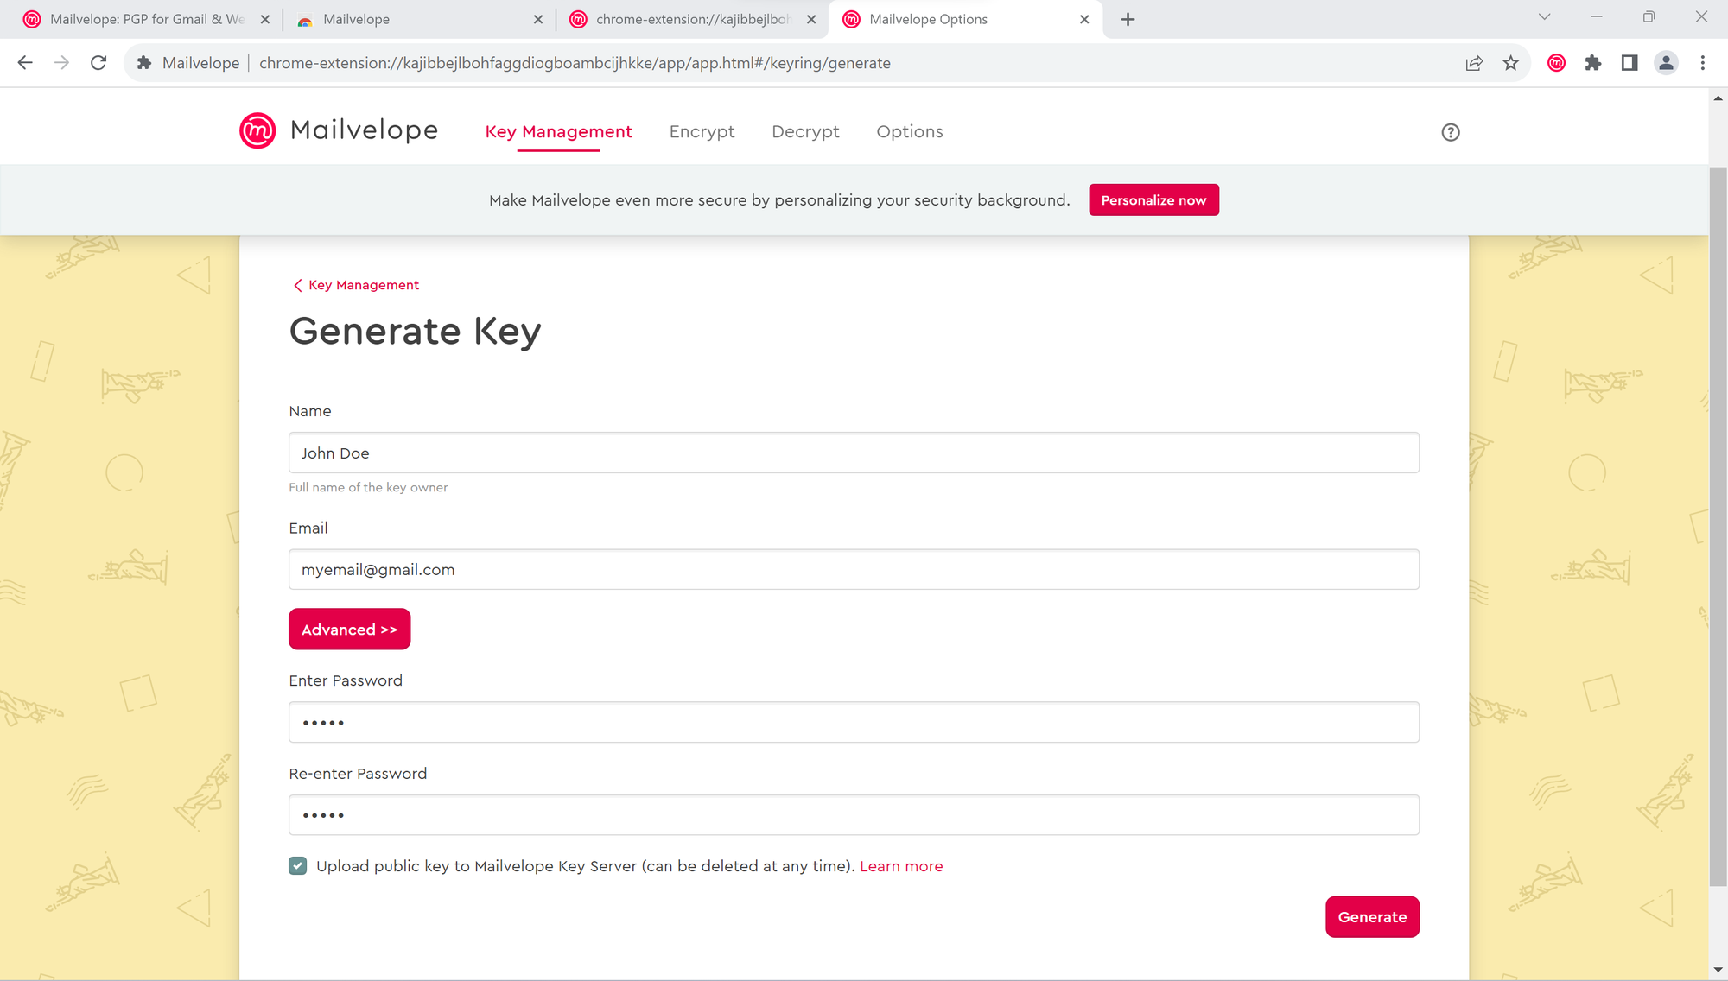
Task: Focus the Re-enter Password field
Action: click(x=854, y=815)
